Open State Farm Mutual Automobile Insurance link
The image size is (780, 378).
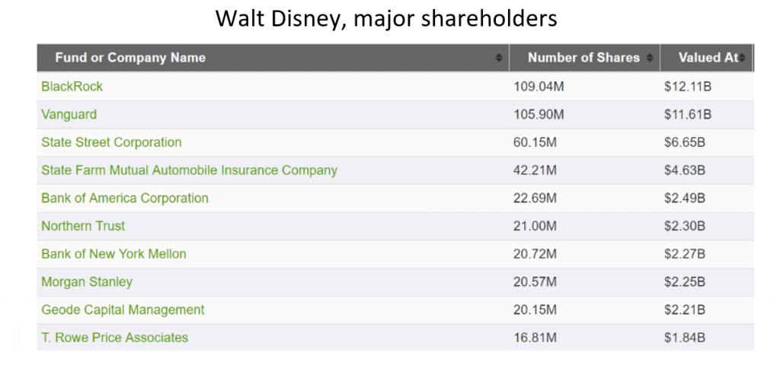pos(190,170)
